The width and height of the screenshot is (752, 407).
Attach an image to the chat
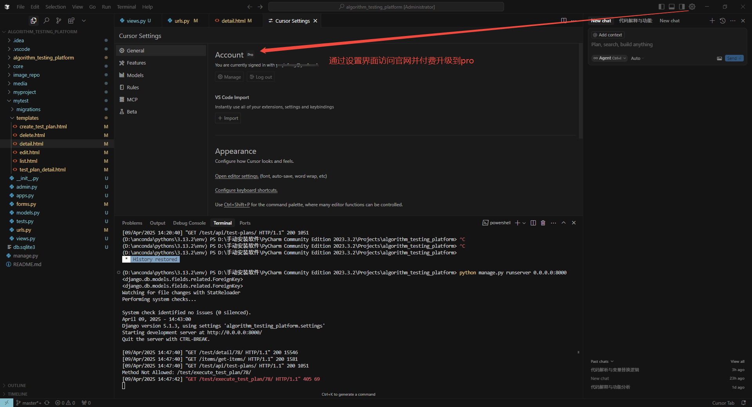719,58
